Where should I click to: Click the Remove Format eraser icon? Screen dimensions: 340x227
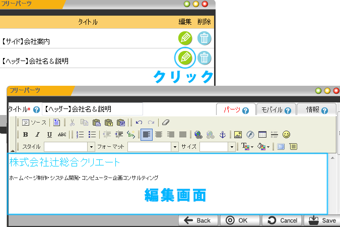click(165, 123)
